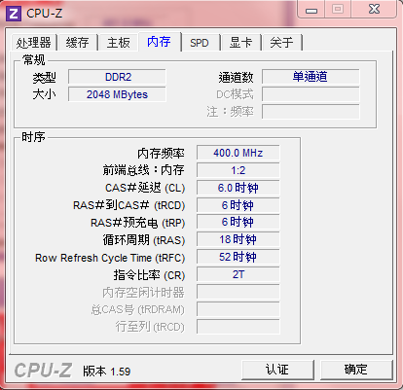The image size is (403, 390).
Task: Click the empty 行至列 (tRCD) field
Action: [238, 327]
